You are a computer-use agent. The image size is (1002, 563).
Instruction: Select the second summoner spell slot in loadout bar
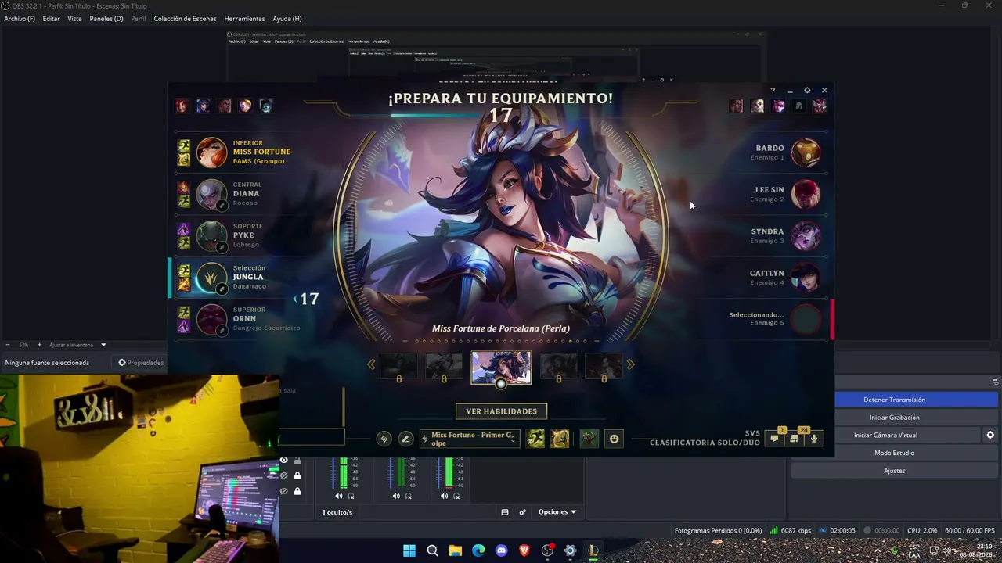pyautogui.click(x=560, y=439)
